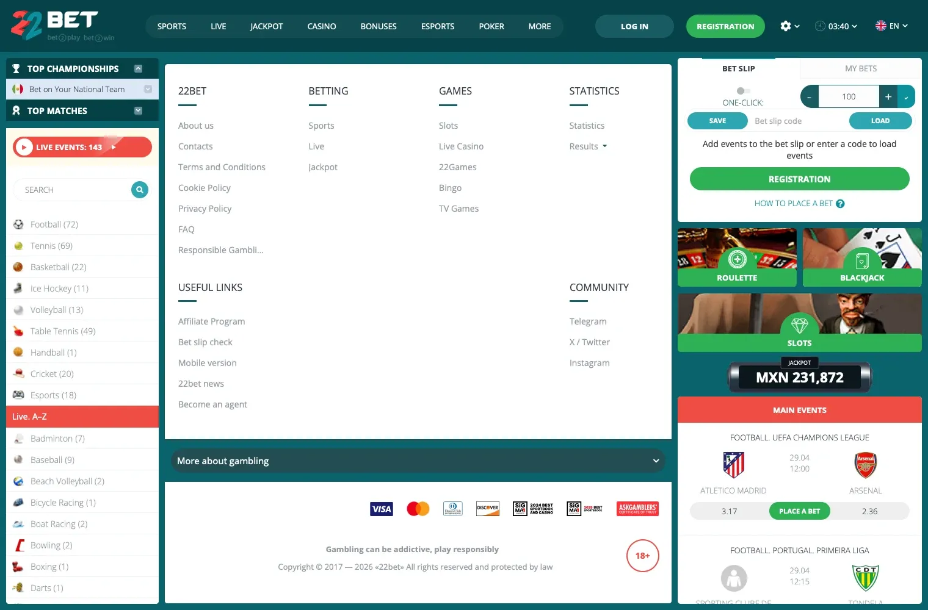Expand the More about gambling section
Viewport: 928px width, 610px height.
(x=418, y=461)
